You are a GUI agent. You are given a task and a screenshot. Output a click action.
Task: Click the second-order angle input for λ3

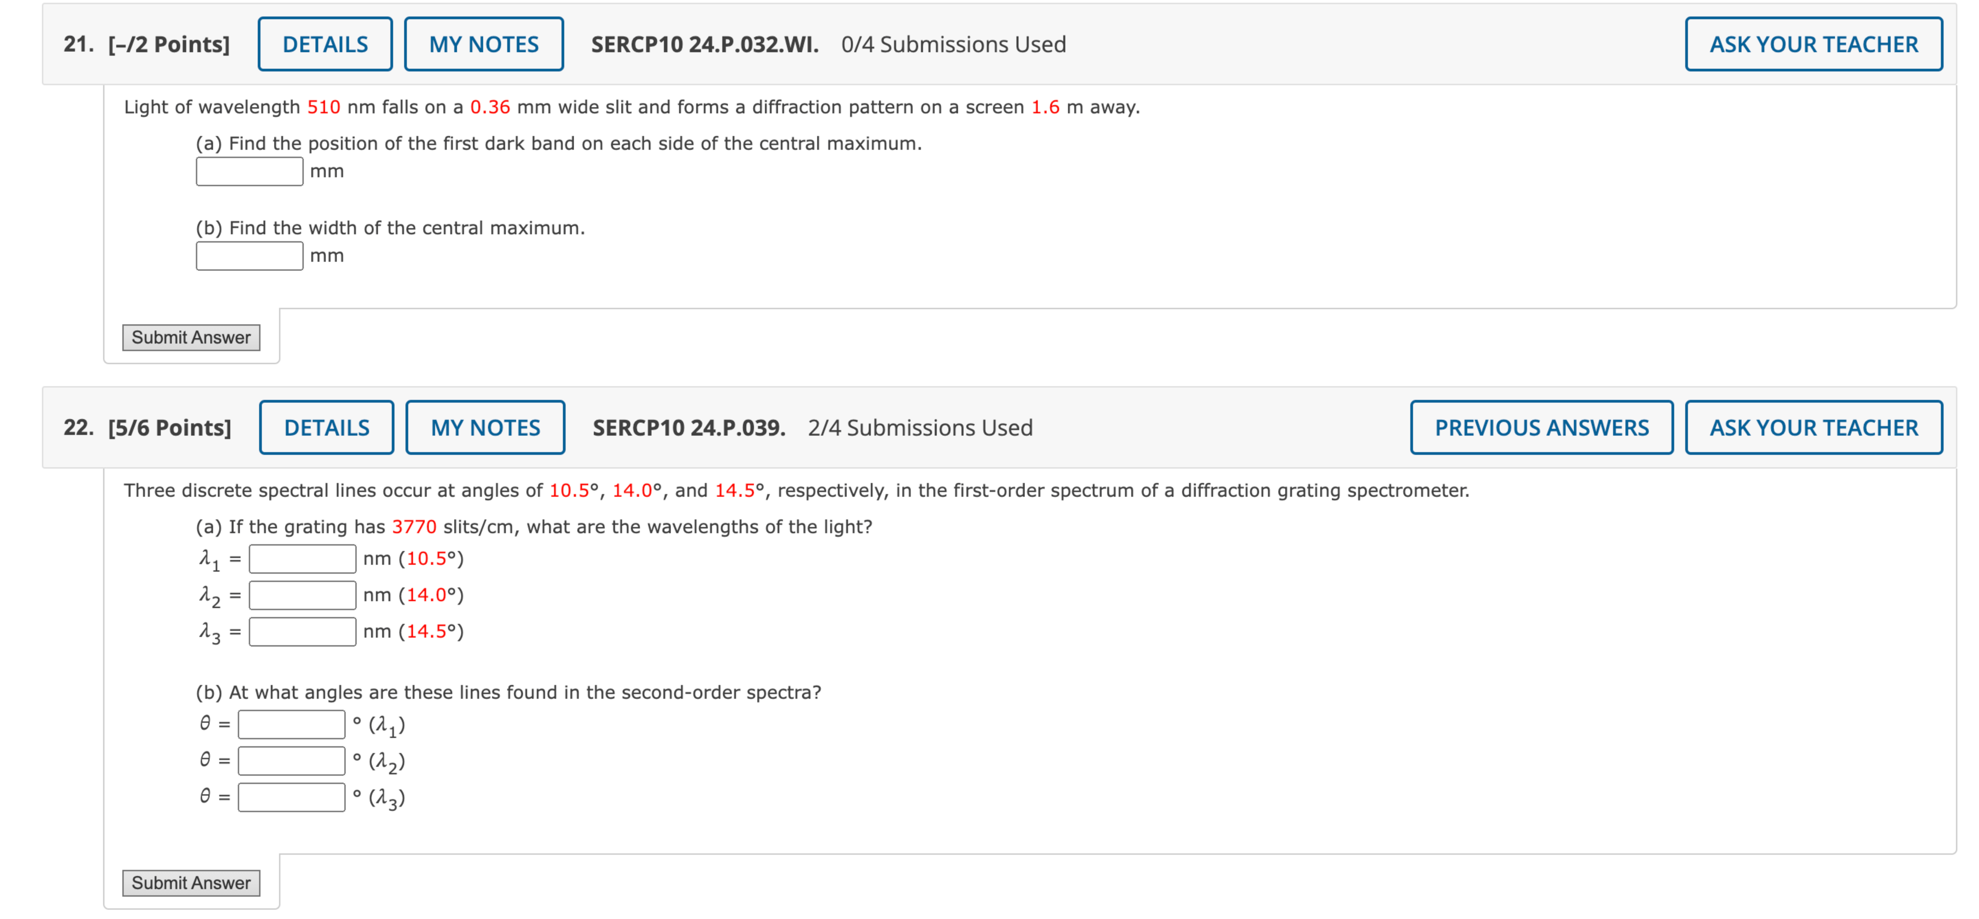[293, 798]
